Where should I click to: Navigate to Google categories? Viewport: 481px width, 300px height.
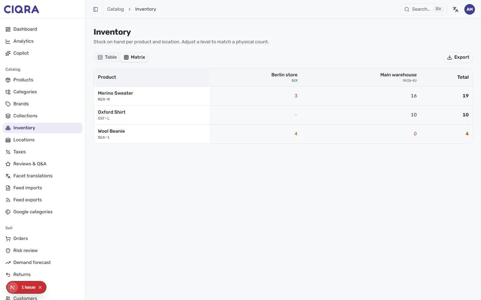(42, 212)
